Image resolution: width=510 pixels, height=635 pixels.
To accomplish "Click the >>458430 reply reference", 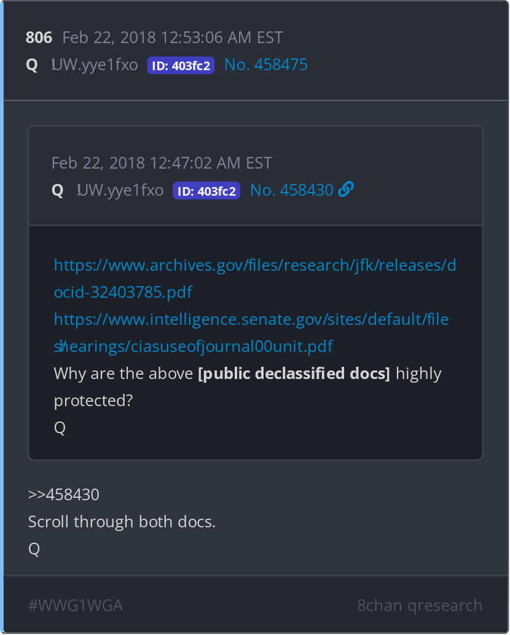I will (64, 494).
